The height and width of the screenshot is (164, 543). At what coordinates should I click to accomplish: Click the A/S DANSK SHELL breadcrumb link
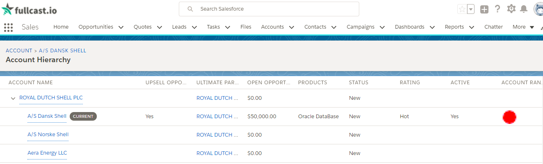[63, 51]
